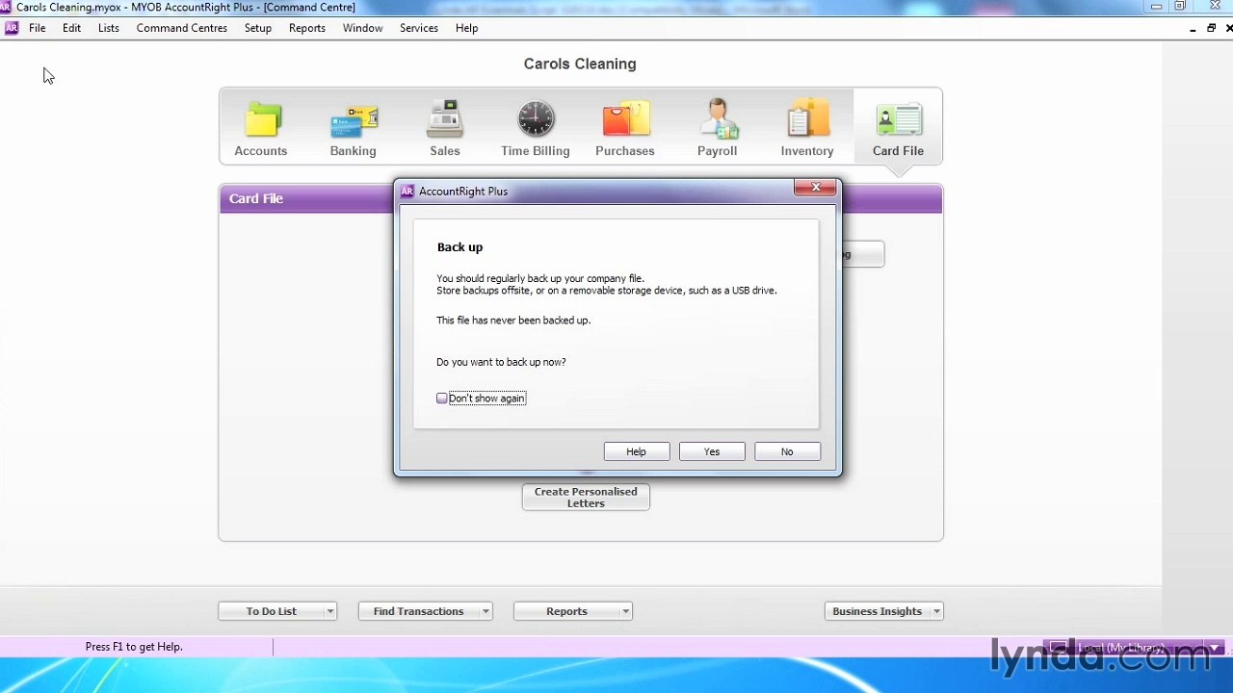The width and height of the screenshot is (1233, 693).
Task: Open the Accounts command centre
Action: pos(260,127)
